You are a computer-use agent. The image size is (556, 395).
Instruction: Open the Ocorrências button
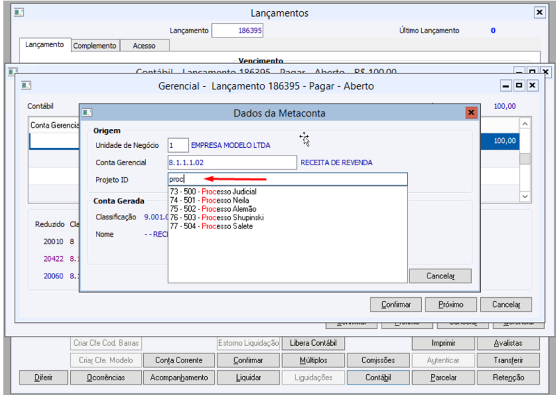click(x=106, y=378)
